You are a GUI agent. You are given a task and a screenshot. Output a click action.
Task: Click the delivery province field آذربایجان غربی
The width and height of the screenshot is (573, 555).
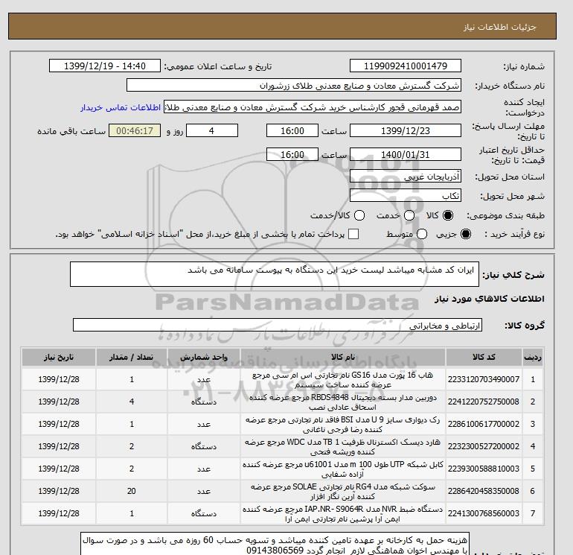[x=406, y=177]
